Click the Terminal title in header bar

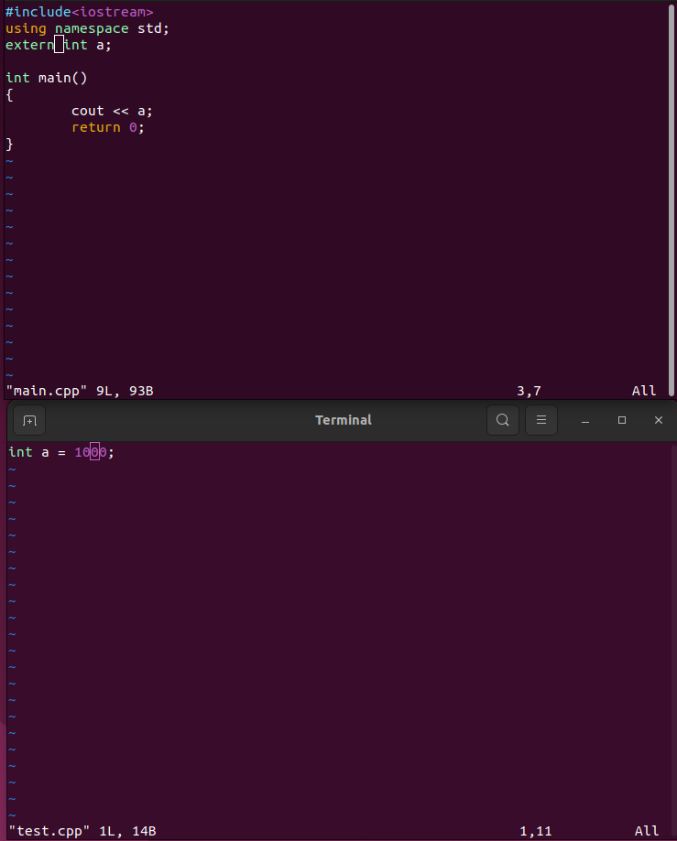click(344, 420)
